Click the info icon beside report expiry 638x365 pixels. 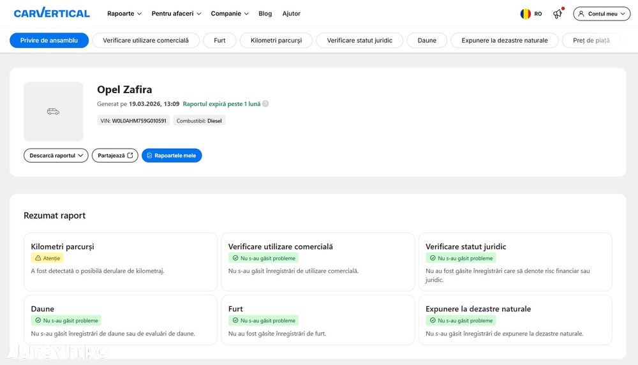point(265,104)
